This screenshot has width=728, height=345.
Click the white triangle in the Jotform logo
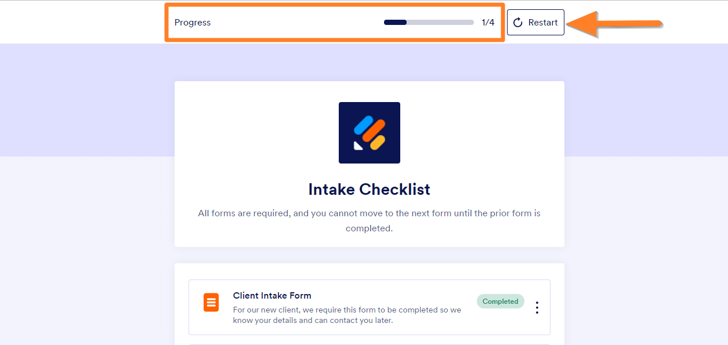tap(358, 146)
